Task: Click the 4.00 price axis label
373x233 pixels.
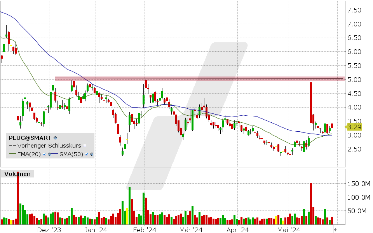Action: click(354, 107)
